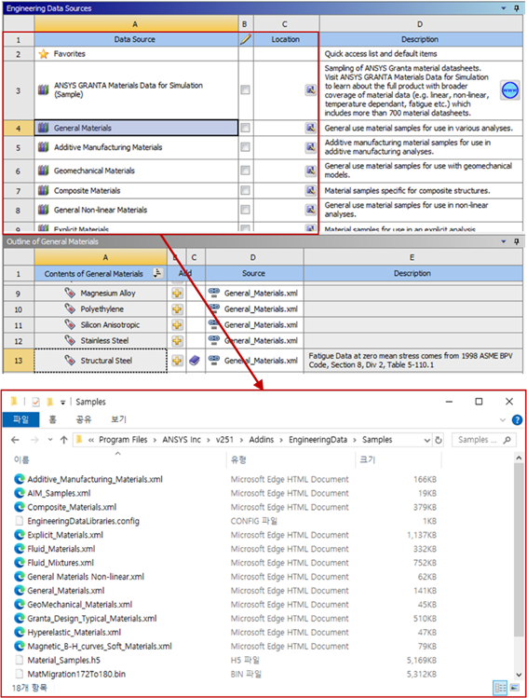Open the 공유 tab in Explorer

83,419
